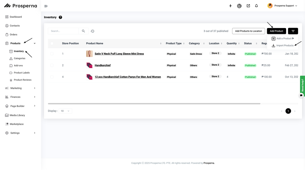Click the filter icon button
Image resolution: width=305 pixels, height=170 pixels.
[293, 31]
